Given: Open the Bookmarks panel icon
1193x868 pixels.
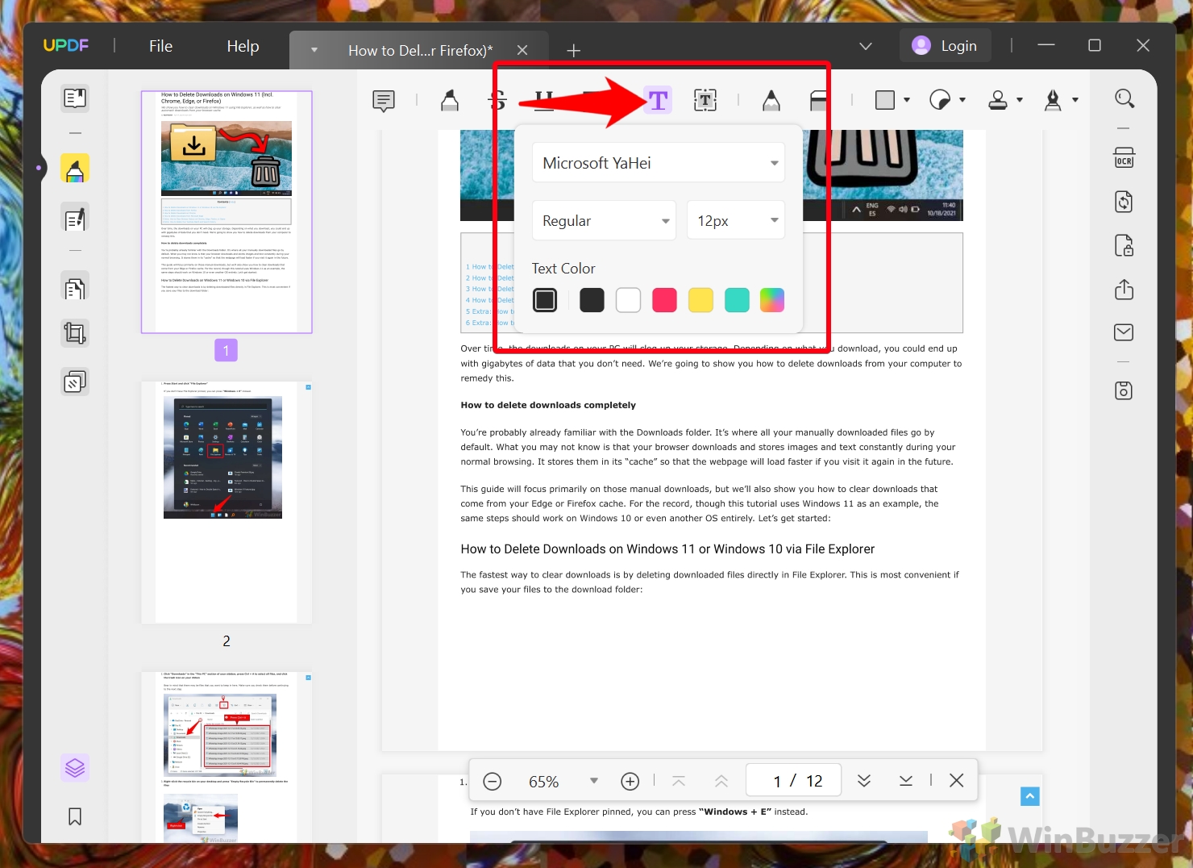Looking at the screenshot, I should (75, 817).
